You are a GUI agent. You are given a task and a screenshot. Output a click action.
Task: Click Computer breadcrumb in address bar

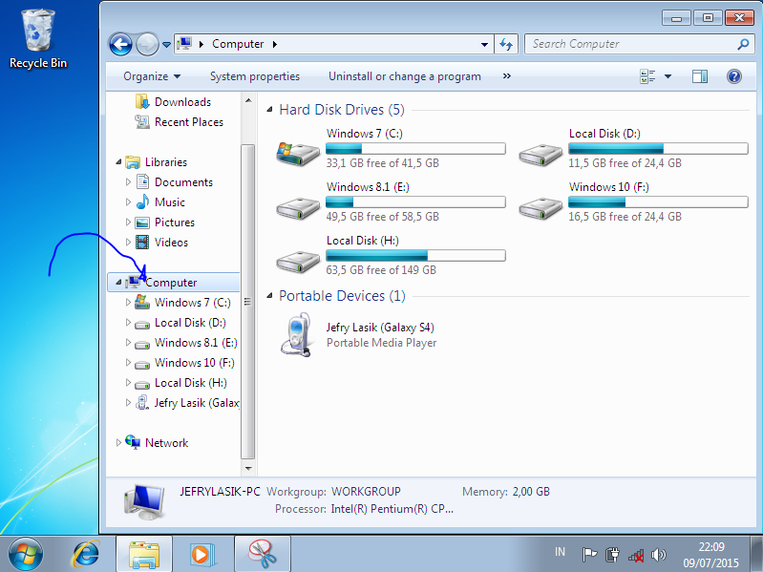[x=238, y=44]
